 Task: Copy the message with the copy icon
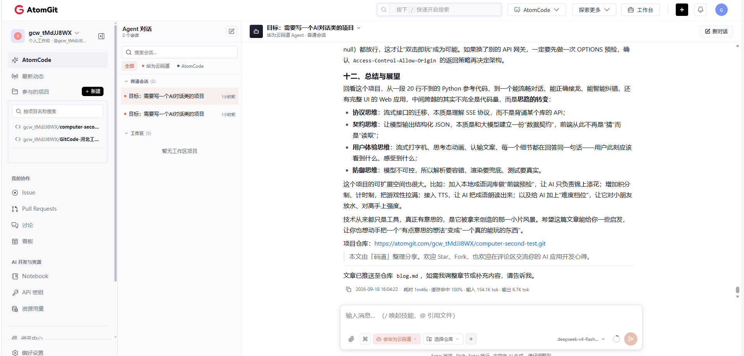click(349, 289)
